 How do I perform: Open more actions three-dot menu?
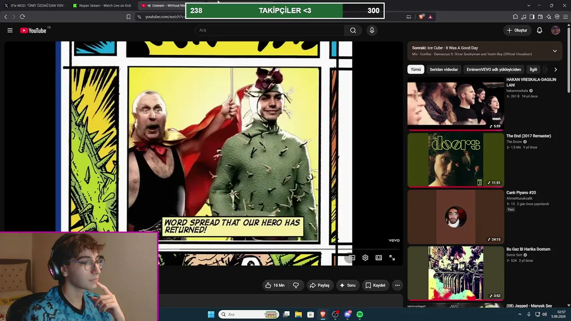[397, 285]
